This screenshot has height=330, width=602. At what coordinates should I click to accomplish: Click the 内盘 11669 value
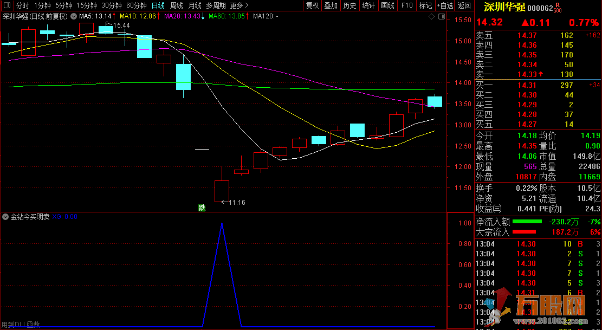coord(589,177)
